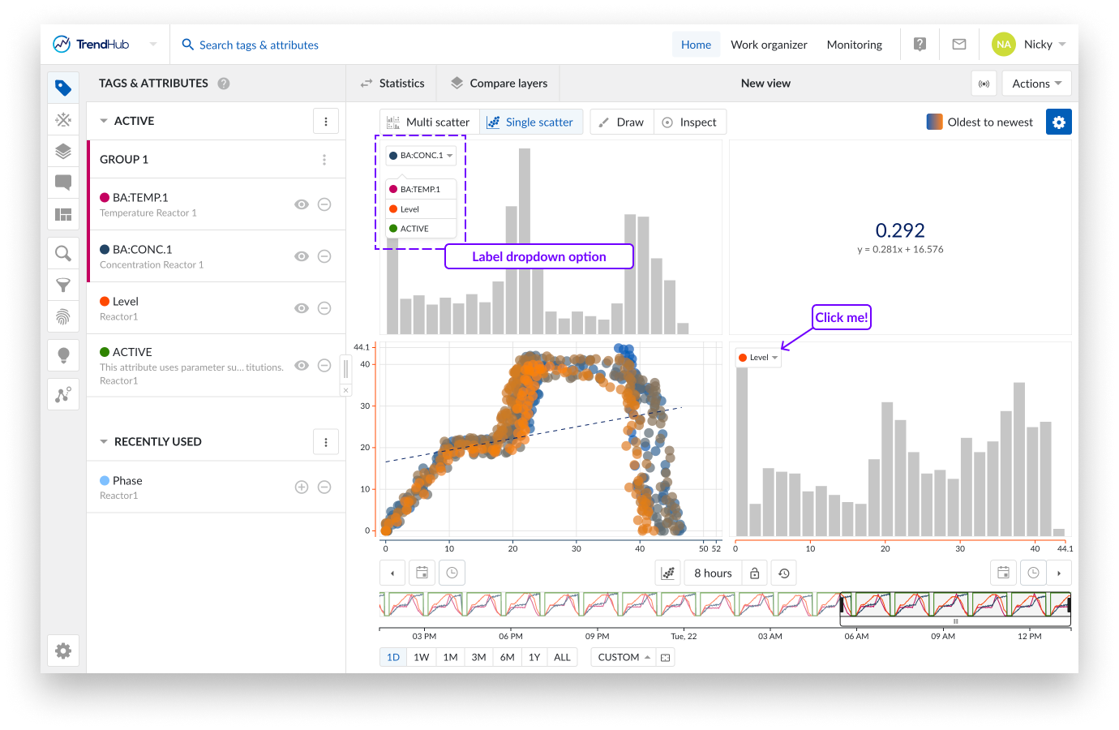Open the BA:CONC.1 label dropdown
The image size is (1119, 730).
[x=422, y=156]
